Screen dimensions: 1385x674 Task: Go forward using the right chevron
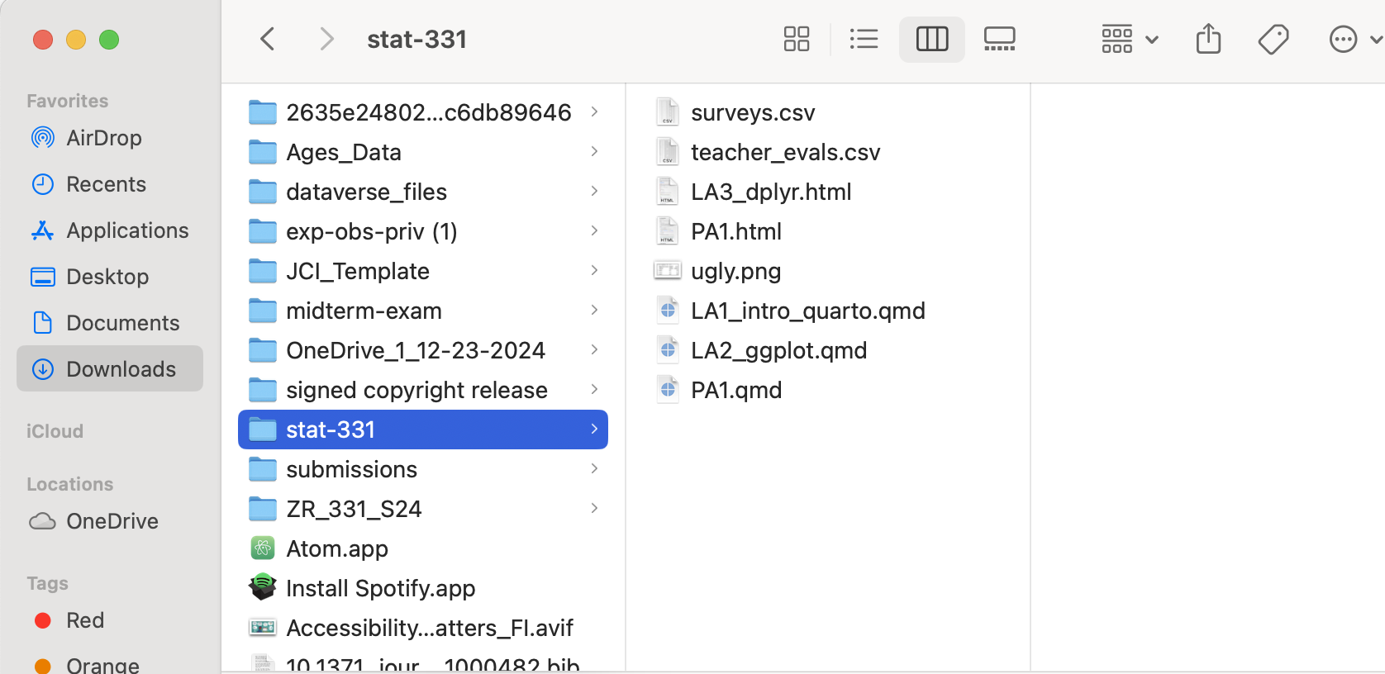326,39
